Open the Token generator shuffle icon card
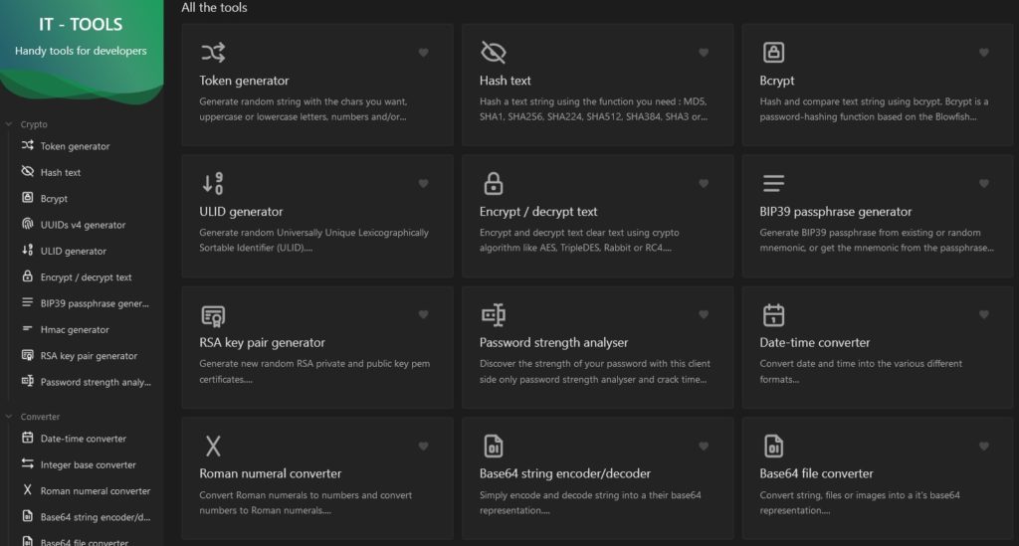Image resolution: width=1019 pixels, height=546 pixels. point(213,53)
